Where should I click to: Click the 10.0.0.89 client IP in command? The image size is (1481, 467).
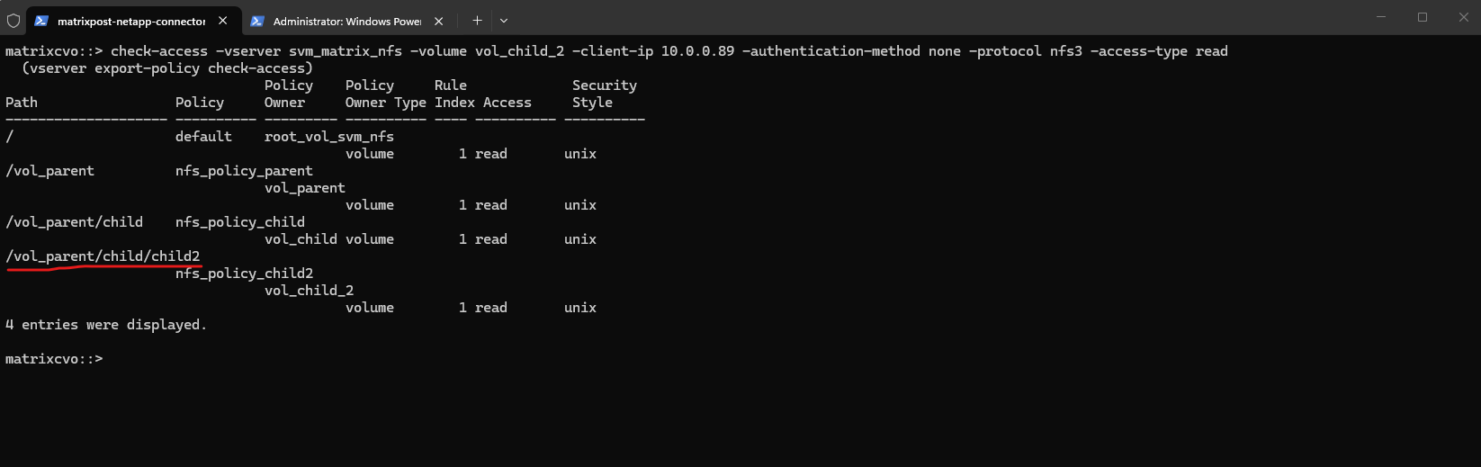click(697, 51)
